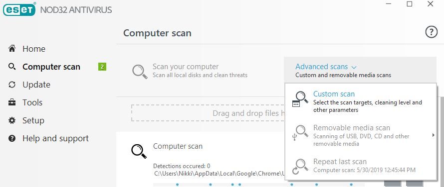This screenshot has height=187, width=444.
Task: Click the scan progress bar
Action: pyautogui.click(x=259, y=185)
